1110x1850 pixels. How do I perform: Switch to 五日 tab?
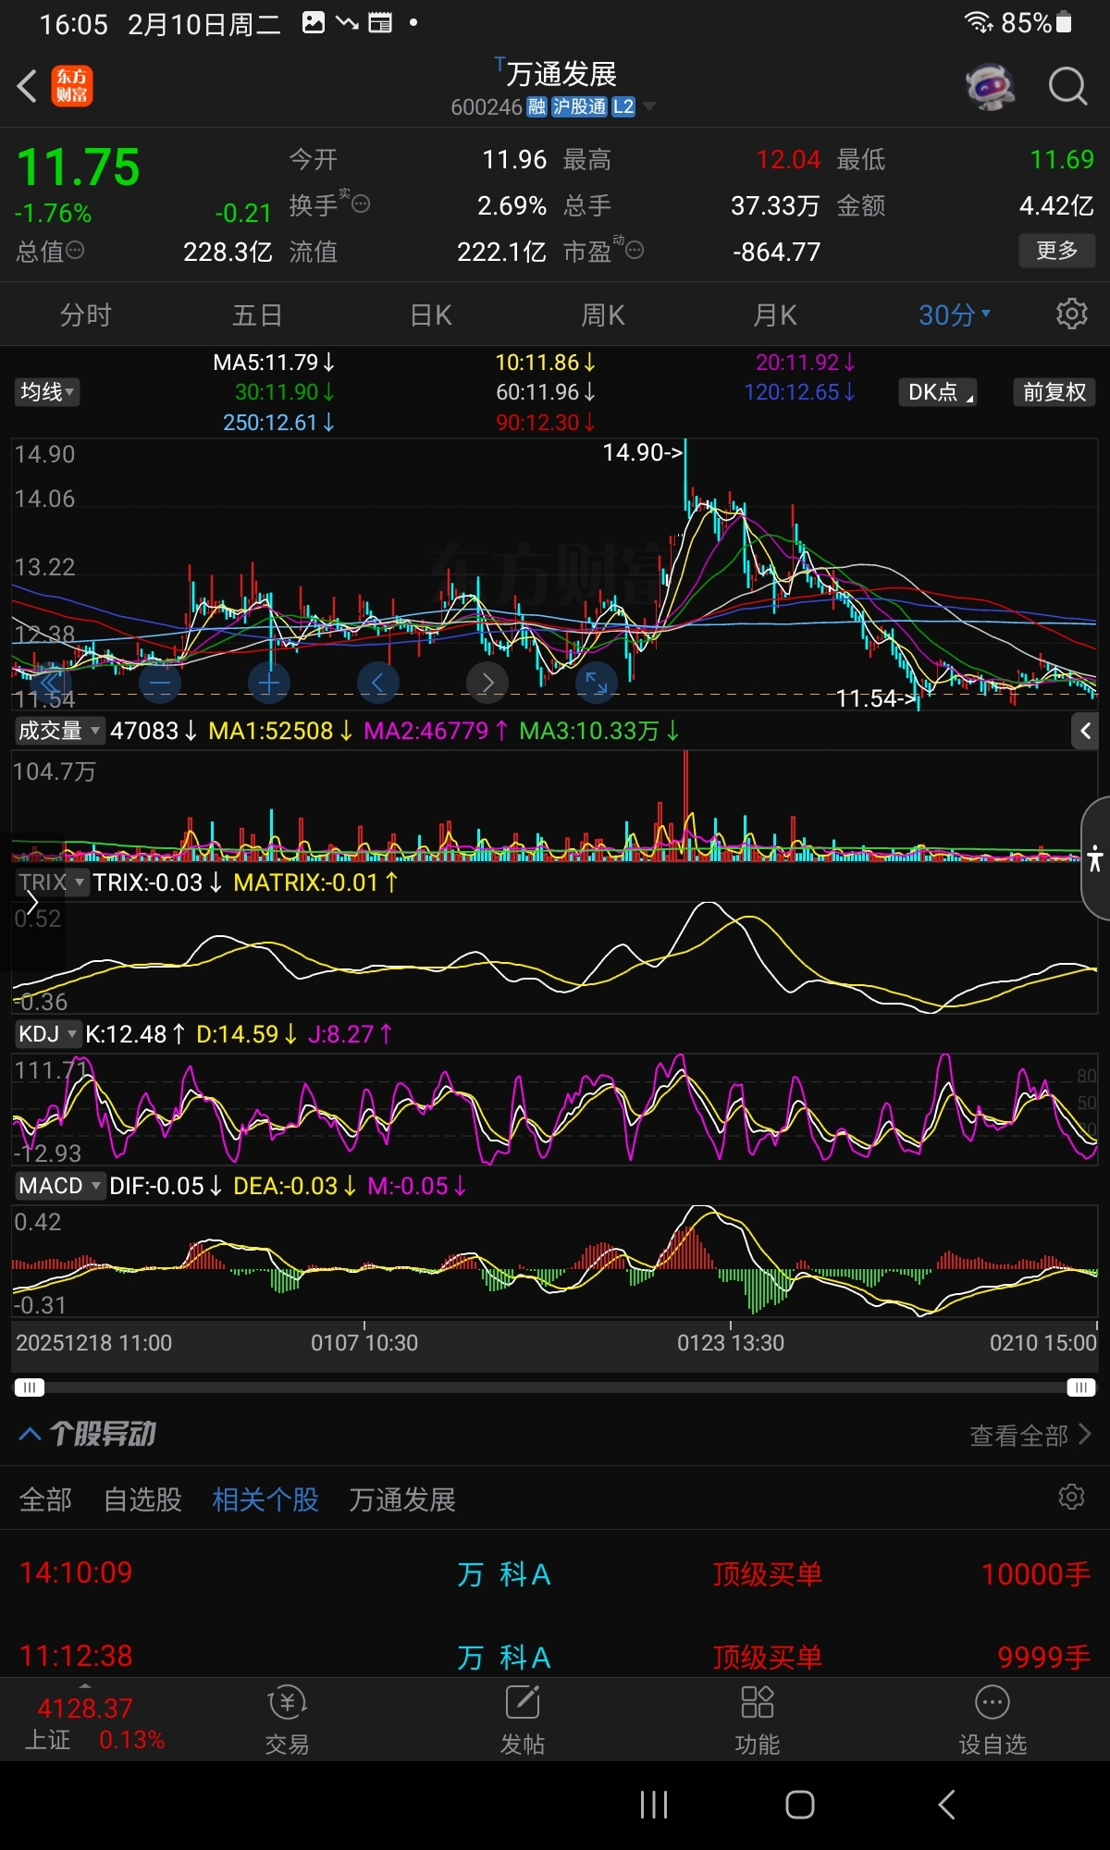tap(257, 315)
